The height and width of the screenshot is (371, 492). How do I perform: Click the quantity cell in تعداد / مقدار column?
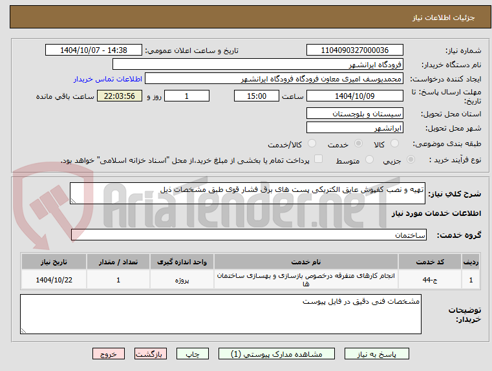[x=118, y=280]
